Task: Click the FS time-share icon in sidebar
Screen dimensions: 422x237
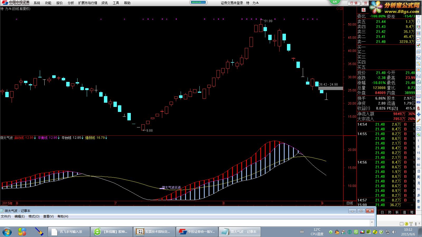Action: (419, 129)
